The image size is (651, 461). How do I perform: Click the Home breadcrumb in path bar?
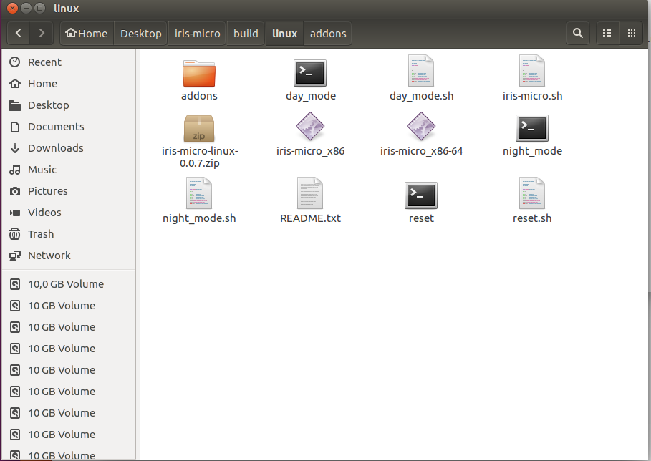[x=87, y=33]
